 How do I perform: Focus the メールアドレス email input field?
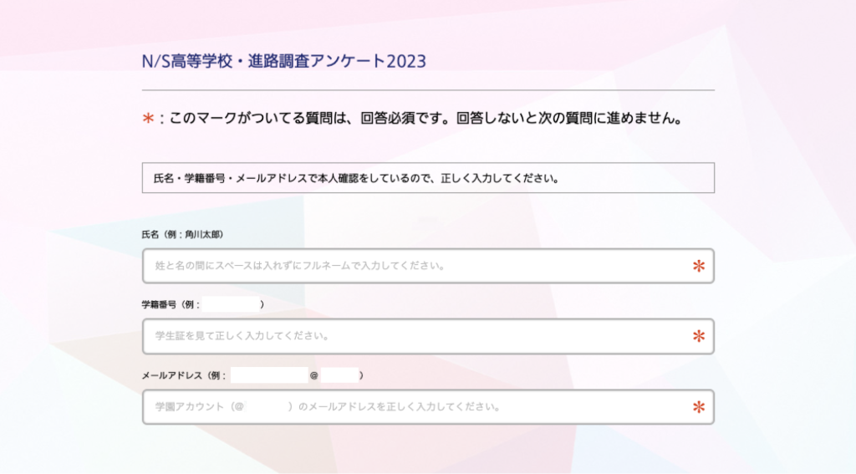428,407
